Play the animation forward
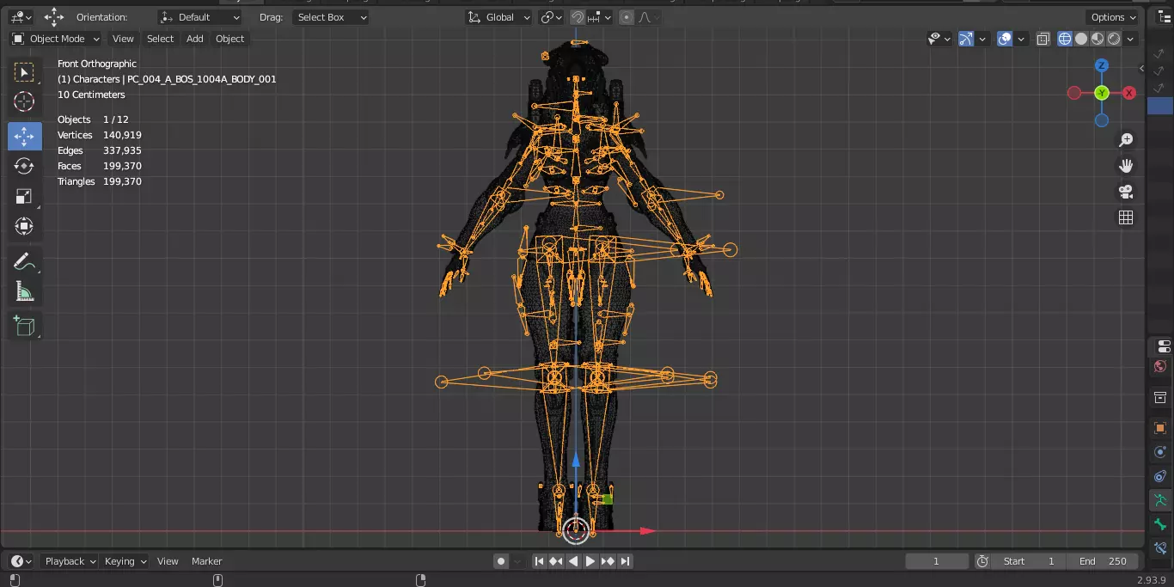Image resolution: width=1174 pixels, height=587 pixels. 590,561
